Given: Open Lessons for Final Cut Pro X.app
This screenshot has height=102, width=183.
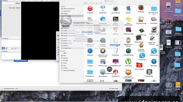Looking at the screenshot, I should tap(103, 51).
